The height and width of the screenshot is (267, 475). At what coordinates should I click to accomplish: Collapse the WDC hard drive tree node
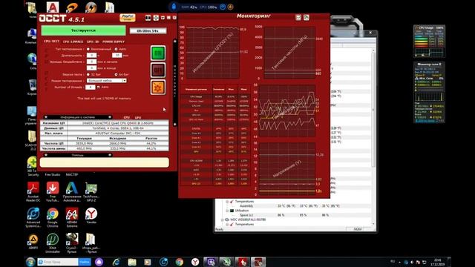(223, 220)
